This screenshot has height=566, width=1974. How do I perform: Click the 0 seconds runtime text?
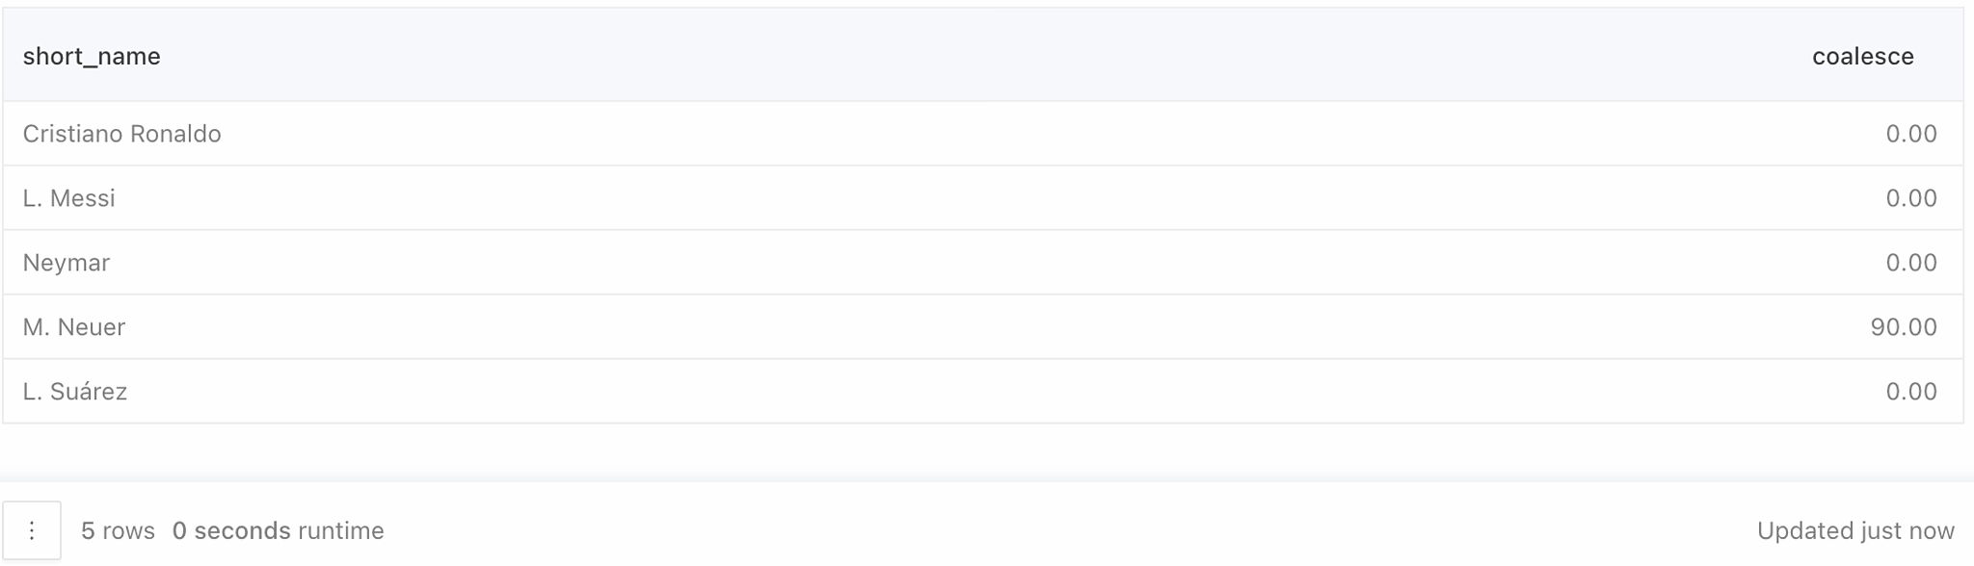[279, 530]
